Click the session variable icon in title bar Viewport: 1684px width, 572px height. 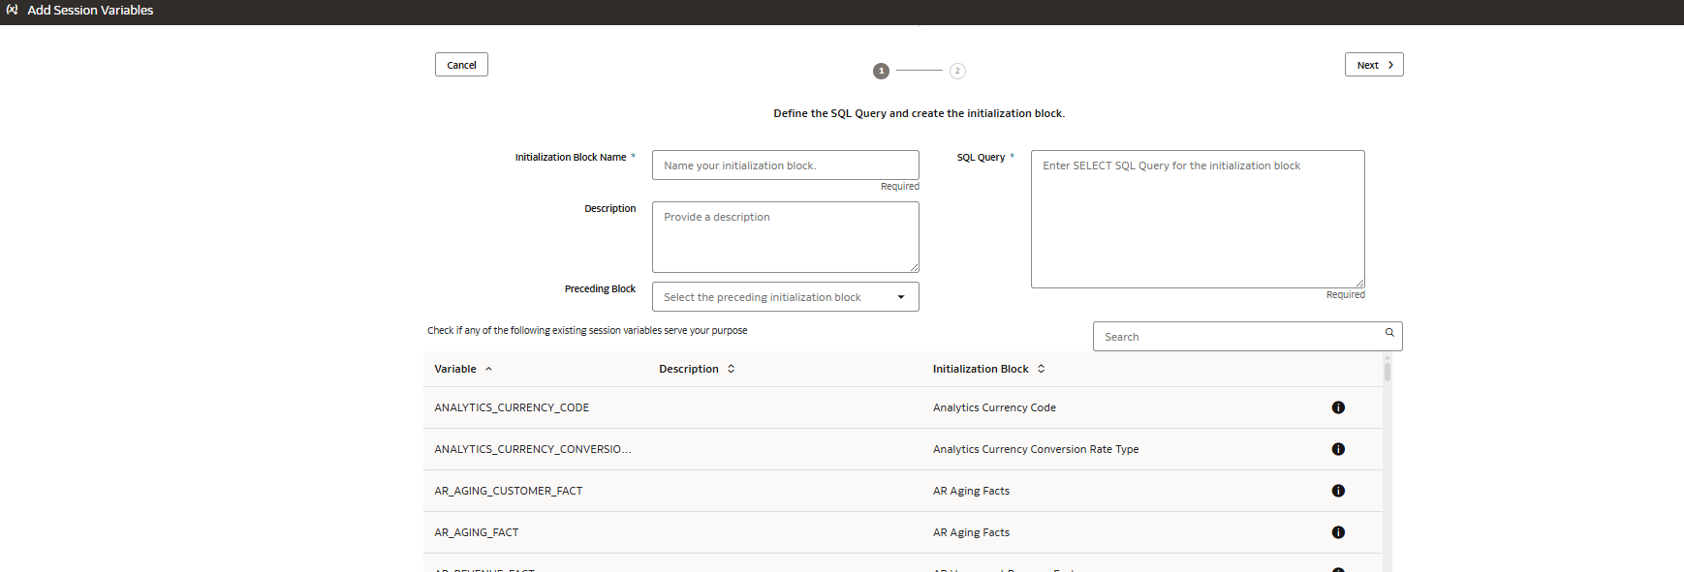[x=13, y=10]
